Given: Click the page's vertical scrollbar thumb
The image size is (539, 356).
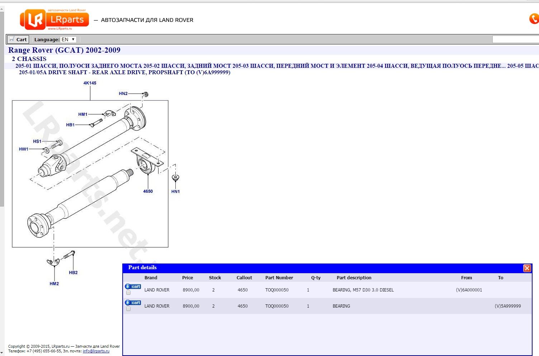Looking at the screenshot, I should [x=2, y=109].
